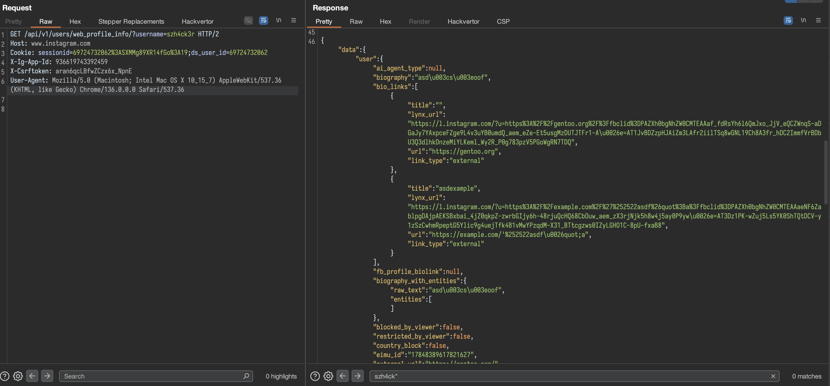Viewport: 830px width, 386px height.
Task: Go to previous match in Request search
Action: (x=32, y=376)
